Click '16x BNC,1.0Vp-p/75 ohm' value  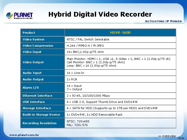tap(85, 52)
